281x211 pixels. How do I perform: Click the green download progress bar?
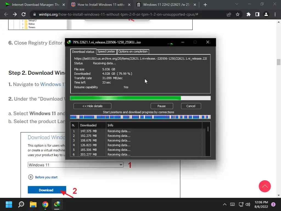[140, 98]
